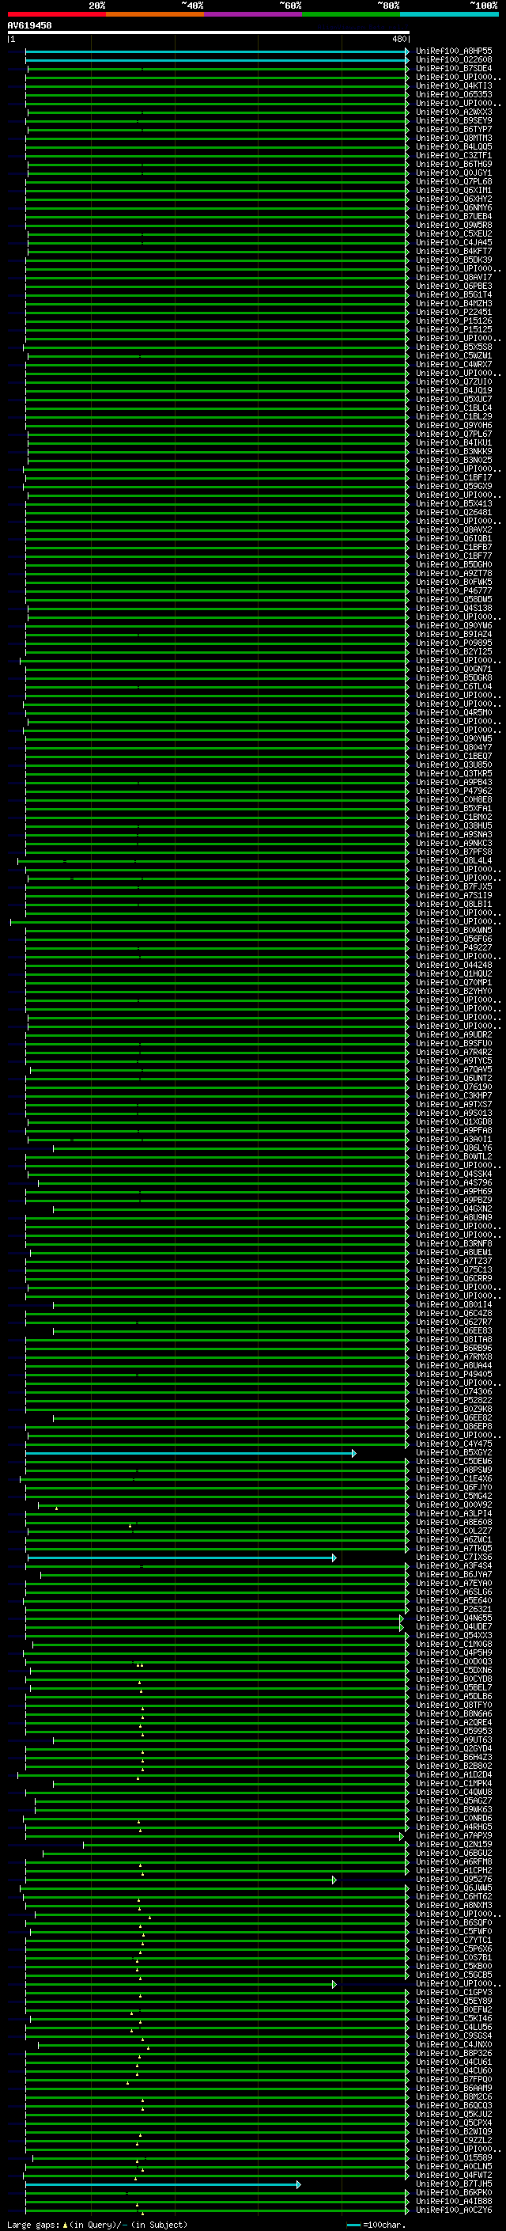The width and height of the screenshot is (506, 2231).
Task: Select hit label UniRef100_Q8MTM3
Action: (454, 138)
